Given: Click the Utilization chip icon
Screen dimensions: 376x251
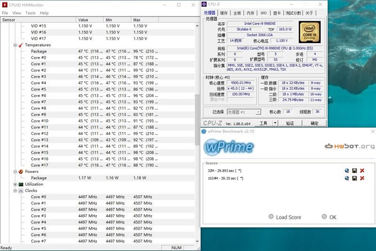Looking at the screenshot, I should point(21,184).
